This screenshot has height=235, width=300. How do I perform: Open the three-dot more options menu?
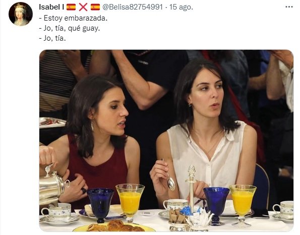click(x=289, y=7)
